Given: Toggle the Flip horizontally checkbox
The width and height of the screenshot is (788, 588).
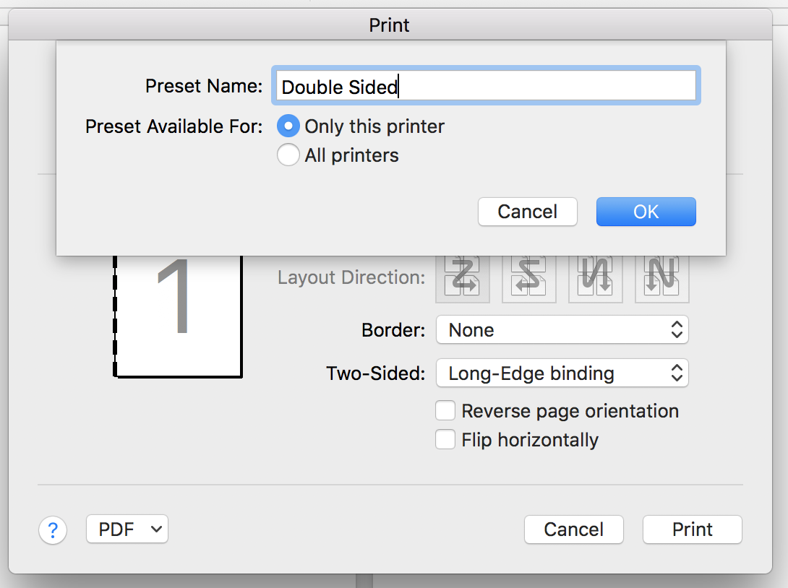Looking at the screenshot, I should pos(445,440).
